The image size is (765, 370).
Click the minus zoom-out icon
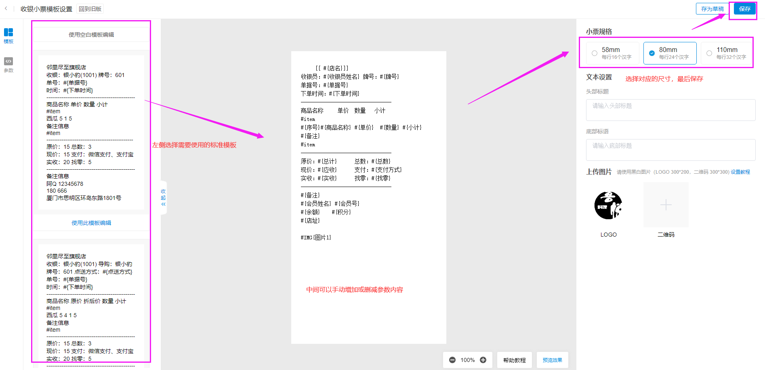pos(452,360)
